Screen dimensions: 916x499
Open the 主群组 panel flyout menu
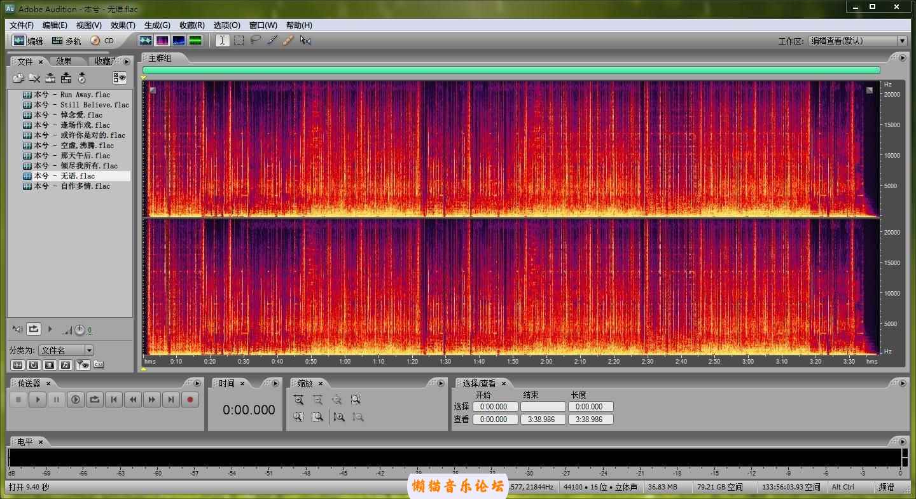tap(902, 58)
